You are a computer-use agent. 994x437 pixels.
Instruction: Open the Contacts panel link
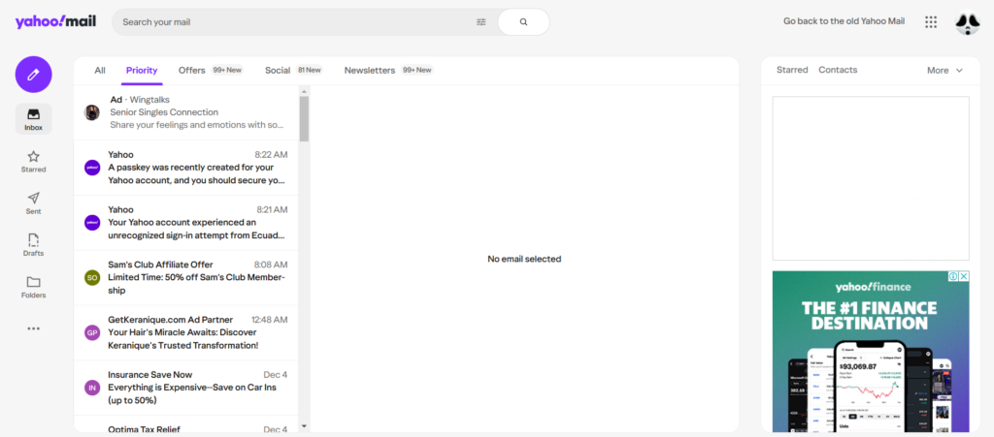(x=838, y=70)
